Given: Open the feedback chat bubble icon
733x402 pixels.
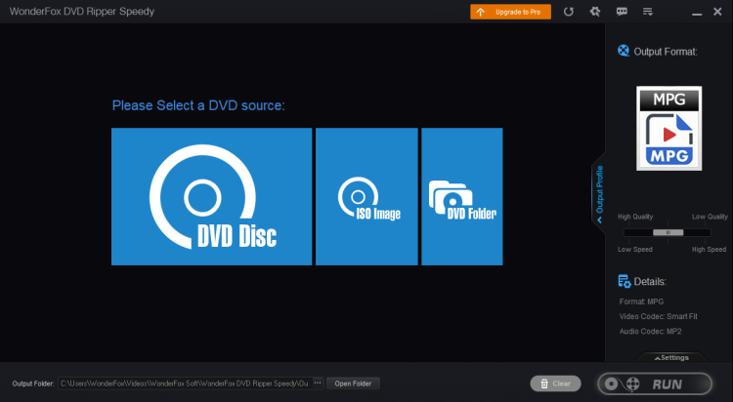Looking at the screenshot, I should point(622,12).
